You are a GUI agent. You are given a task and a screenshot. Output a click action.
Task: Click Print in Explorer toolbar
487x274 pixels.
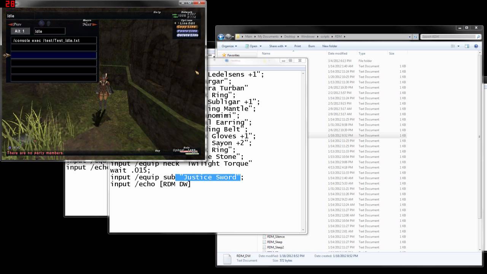(x=298, y=46)
